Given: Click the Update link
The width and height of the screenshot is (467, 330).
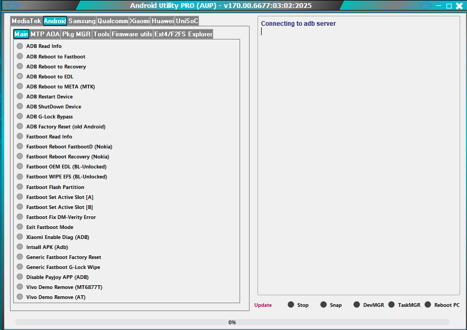Looking at the screenshot, I should tap(263, 304).
